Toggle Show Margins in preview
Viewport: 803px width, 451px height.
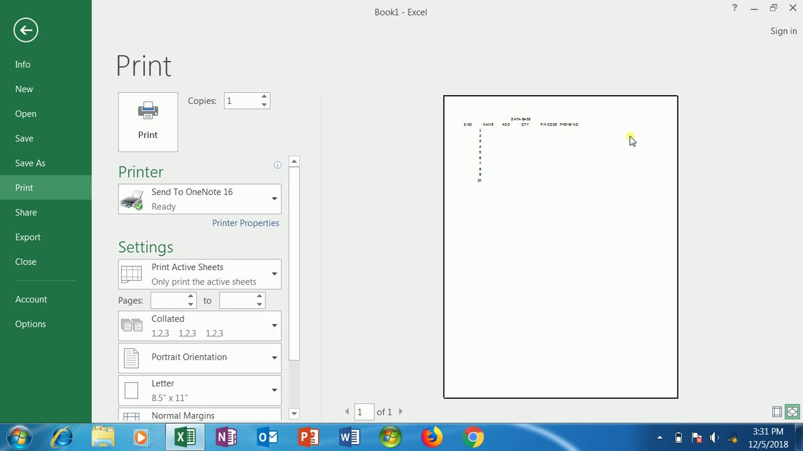click(777, 412)
